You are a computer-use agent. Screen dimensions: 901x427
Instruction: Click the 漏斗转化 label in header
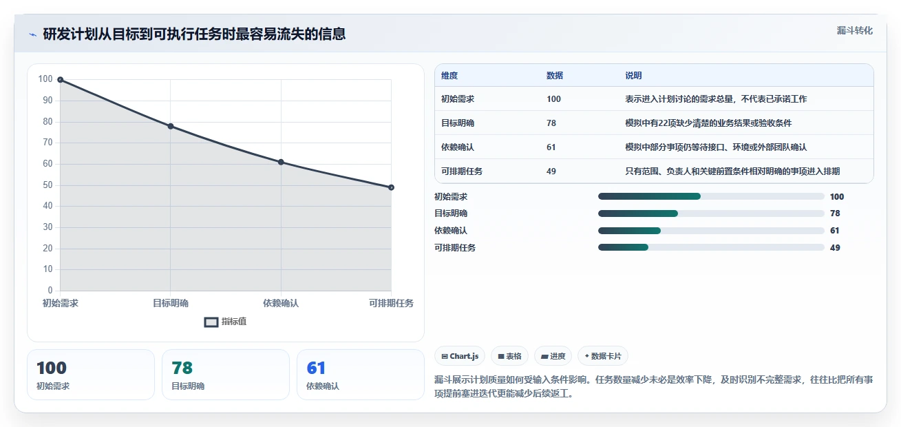click(855, 30)
